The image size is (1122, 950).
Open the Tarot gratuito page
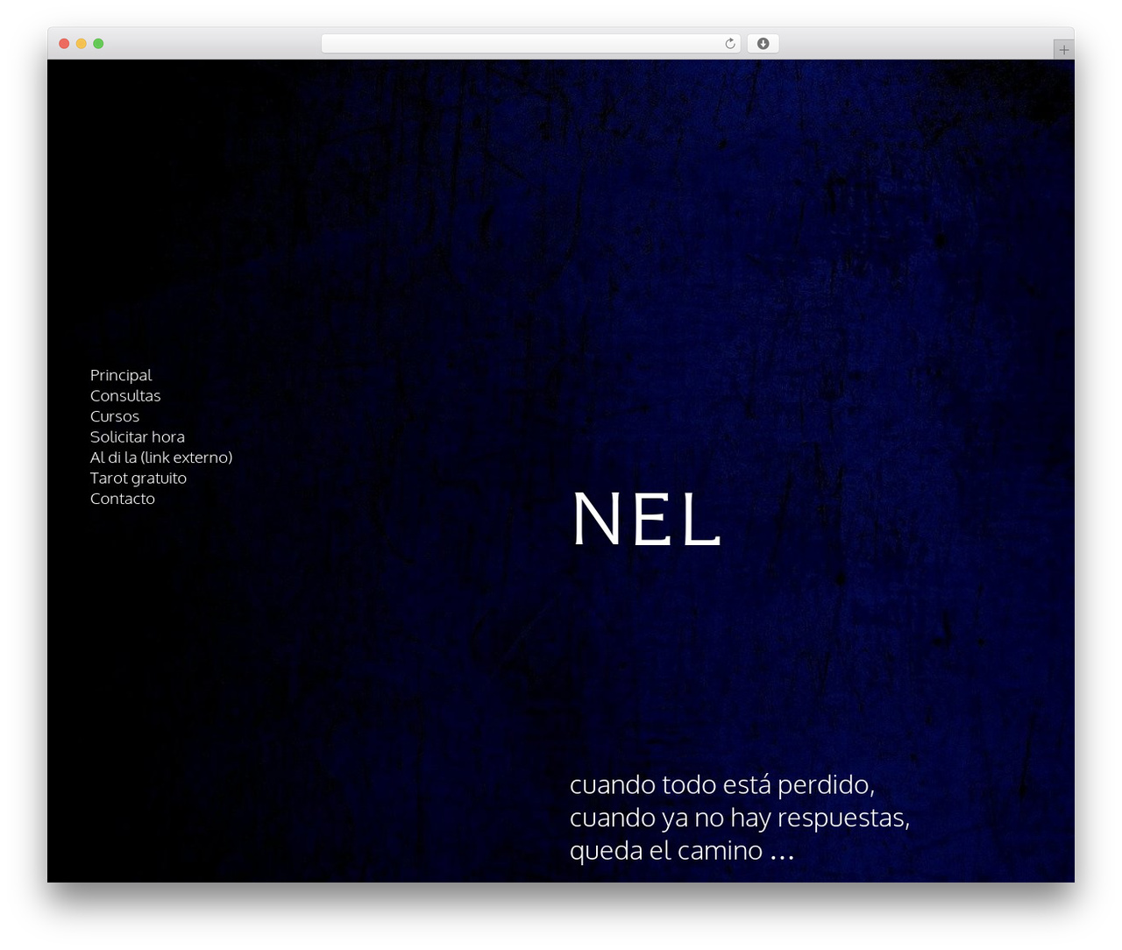tap(138, 479)
